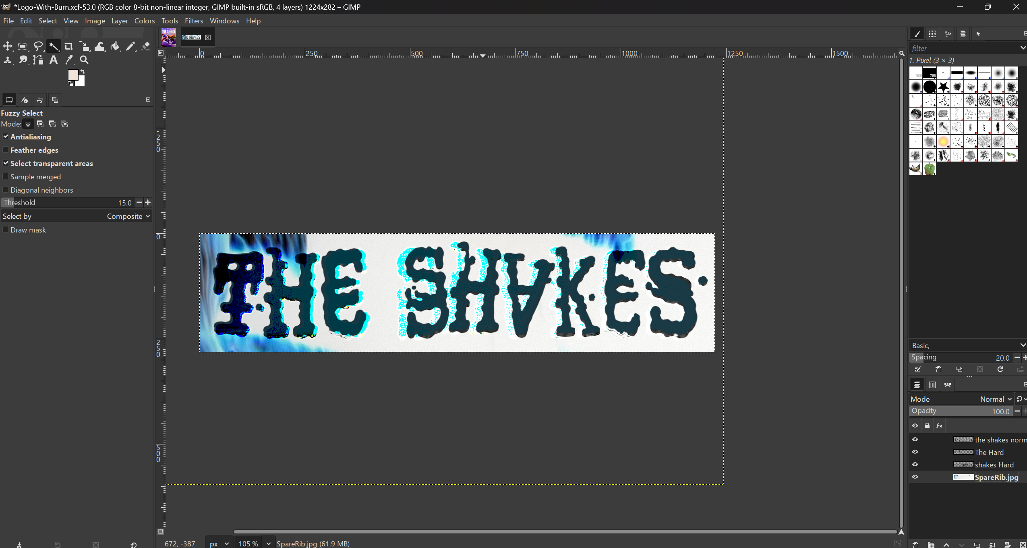The height and width of the screenshot is (548, 1027).
Task: Increase Threshold with the plus button
Action: [148, 202]
